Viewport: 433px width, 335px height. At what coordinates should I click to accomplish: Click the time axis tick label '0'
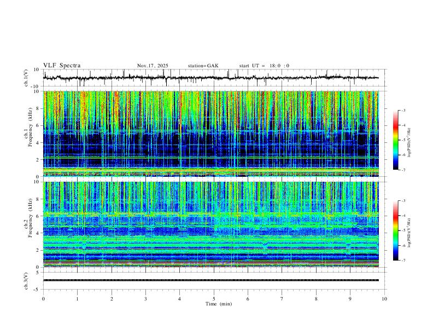tap(43, 299)
